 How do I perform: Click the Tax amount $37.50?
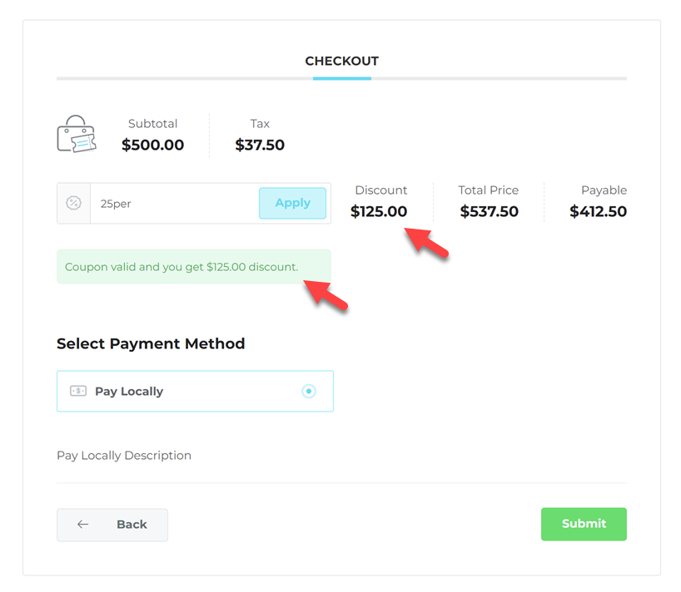[260, 145]
